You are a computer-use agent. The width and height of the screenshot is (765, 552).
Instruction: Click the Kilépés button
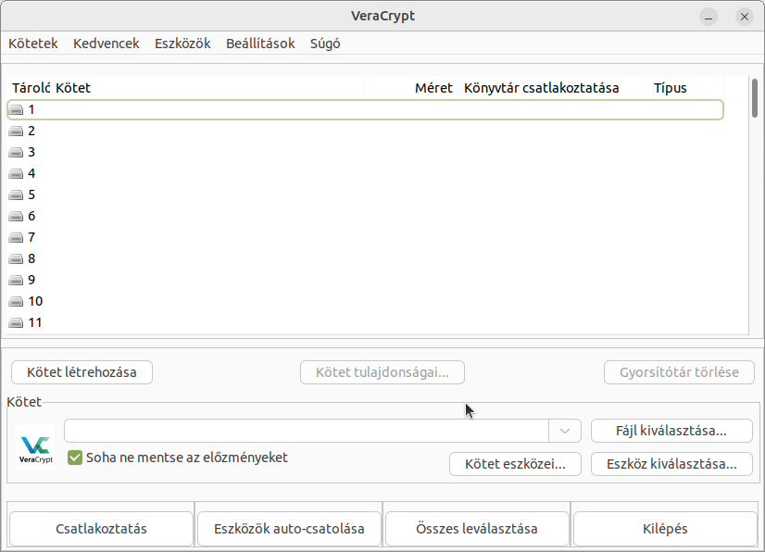(x=666, y=529)
